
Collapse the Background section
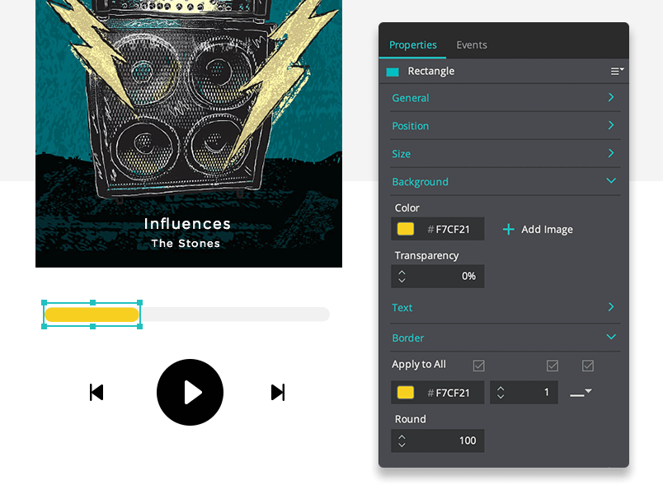click(x=505, y=182)
